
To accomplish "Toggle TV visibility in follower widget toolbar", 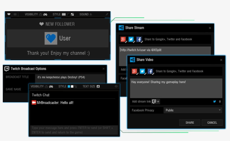I will pyautogui.click(x=41, y=14).
